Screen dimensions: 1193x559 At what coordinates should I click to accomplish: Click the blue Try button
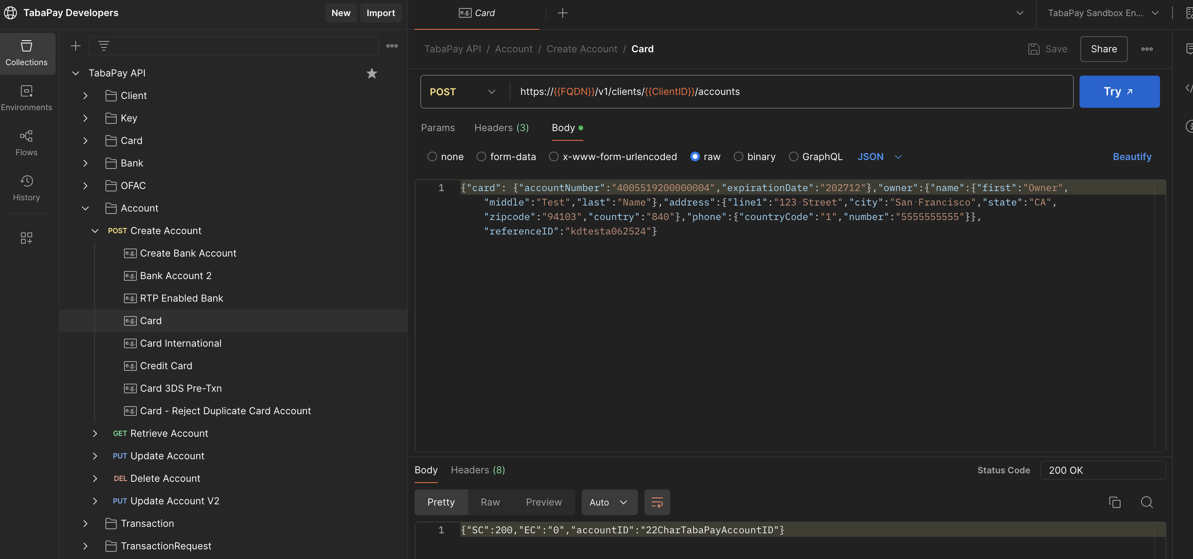[x=1119, y=92]
